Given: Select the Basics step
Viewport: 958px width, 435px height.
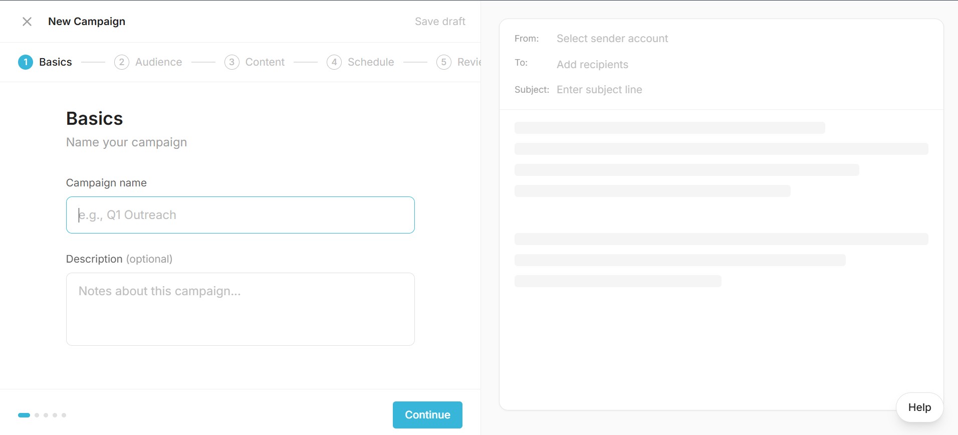Looking at the screenshot, I should pos(45,62).
